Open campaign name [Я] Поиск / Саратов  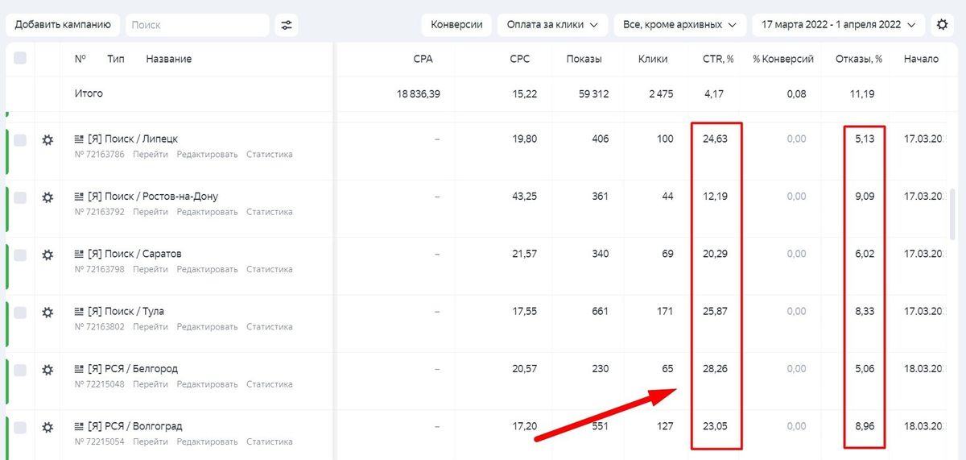(134, 254)
